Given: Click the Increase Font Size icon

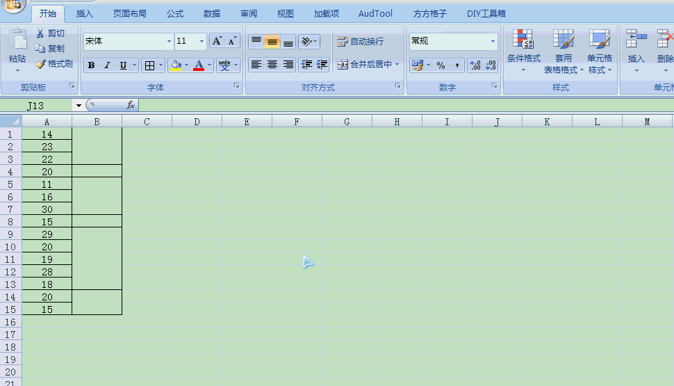Looking at the screenshot, I should 217,41.
